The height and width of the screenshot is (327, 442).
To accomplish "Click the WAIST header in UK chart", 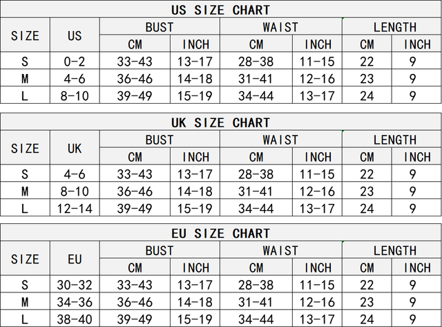I will coord(280,140).
